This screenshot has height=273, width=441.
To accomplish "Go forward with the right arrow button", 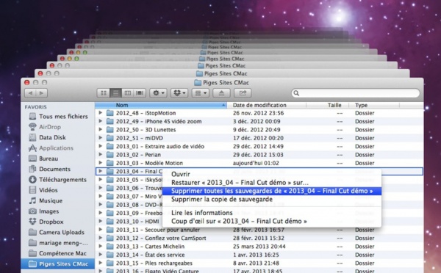I will point(42,93).
